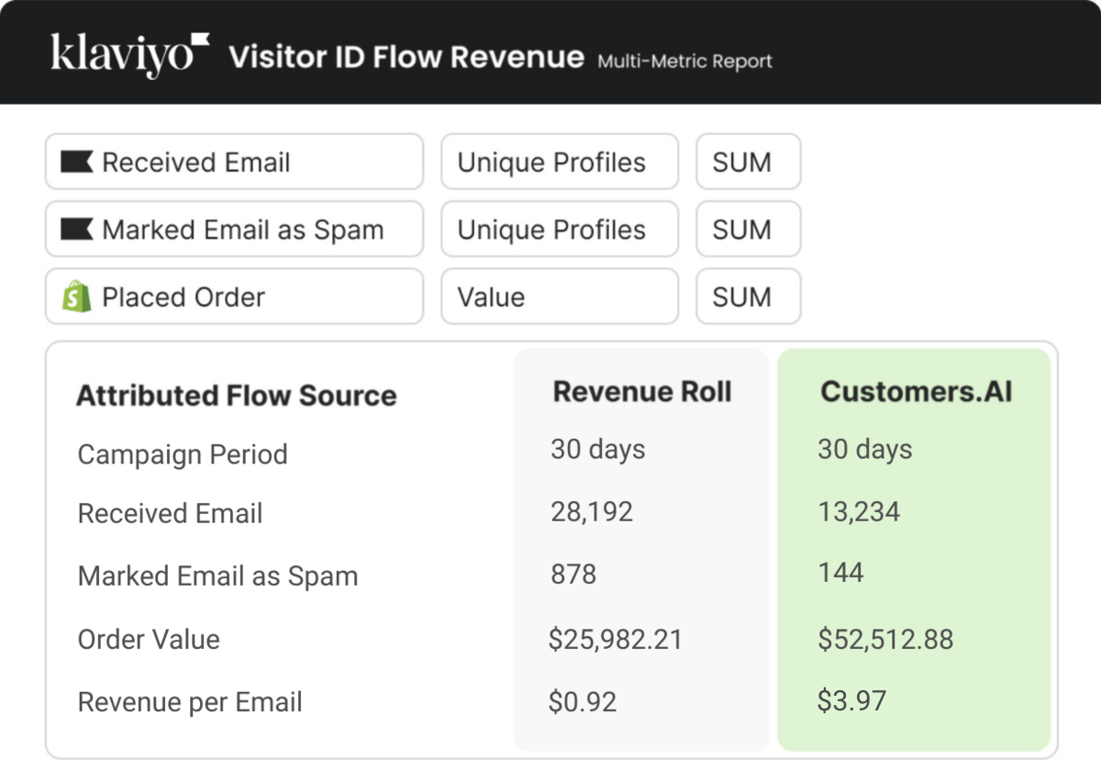Open the Unique Profiles dropdown for Received Email
Screen dimensions: 1101x782
tap(560, 162)
